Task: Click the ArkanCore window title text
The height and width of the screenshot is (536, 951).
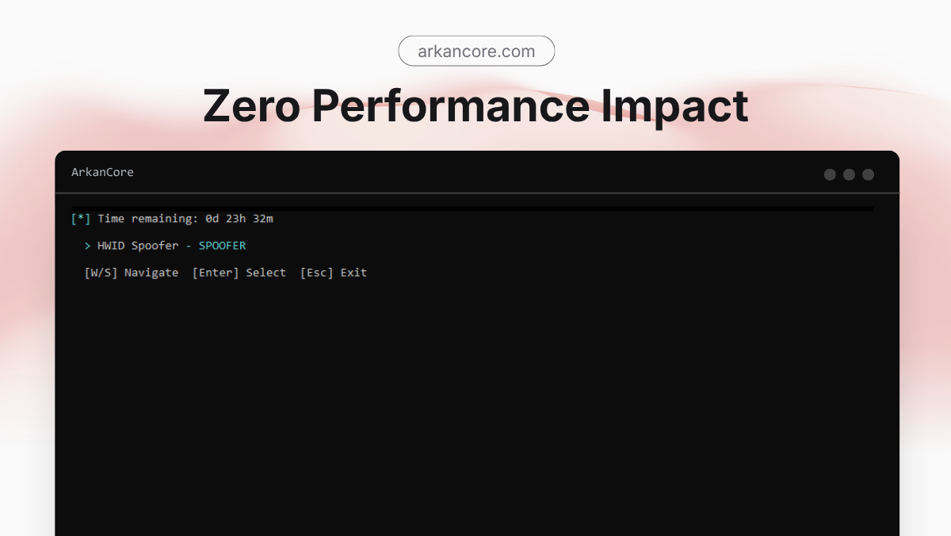Action: pos(102,172)
